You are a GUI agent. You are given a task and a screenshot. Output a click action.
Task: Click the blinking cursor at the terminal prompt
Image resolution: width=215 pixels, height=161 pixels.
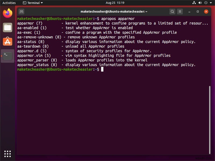coord(103,69)
